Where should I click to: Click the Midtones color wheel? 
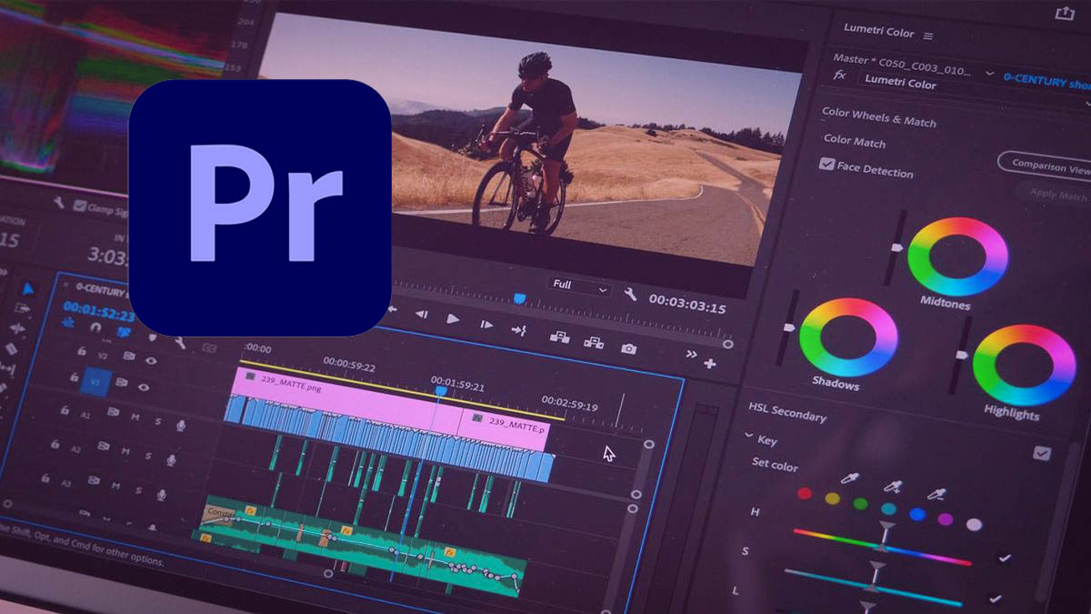[957, 256]
